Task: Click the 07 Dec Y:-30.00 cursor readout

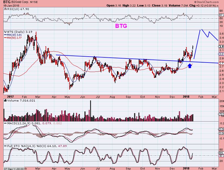Action: coord(14,169)
